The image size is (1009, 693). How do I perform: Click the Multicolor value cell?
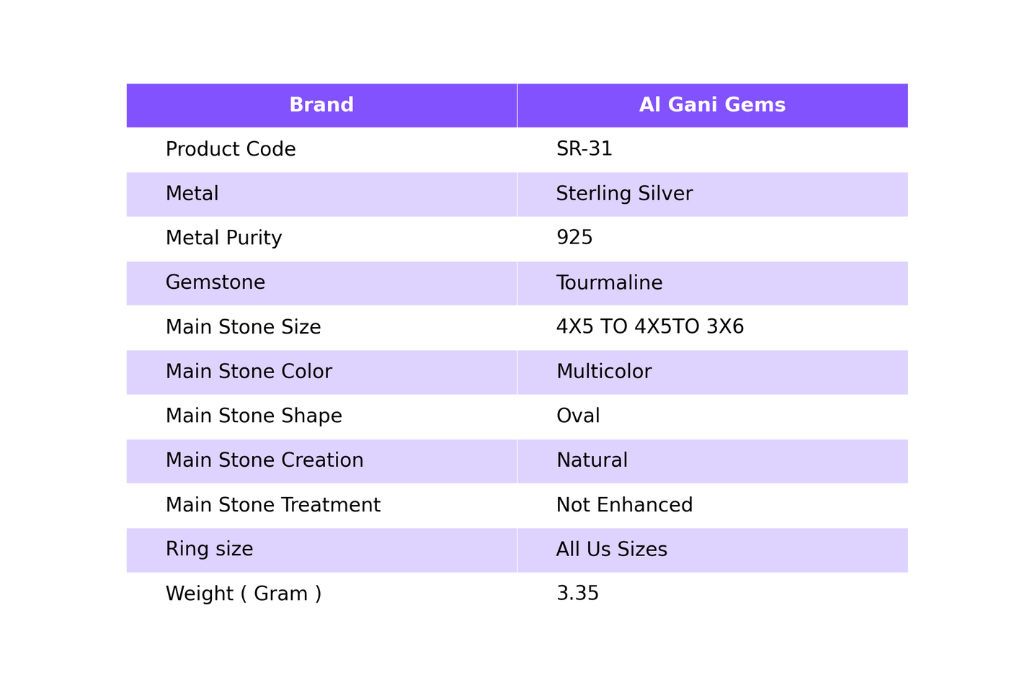tap(713, 372)
